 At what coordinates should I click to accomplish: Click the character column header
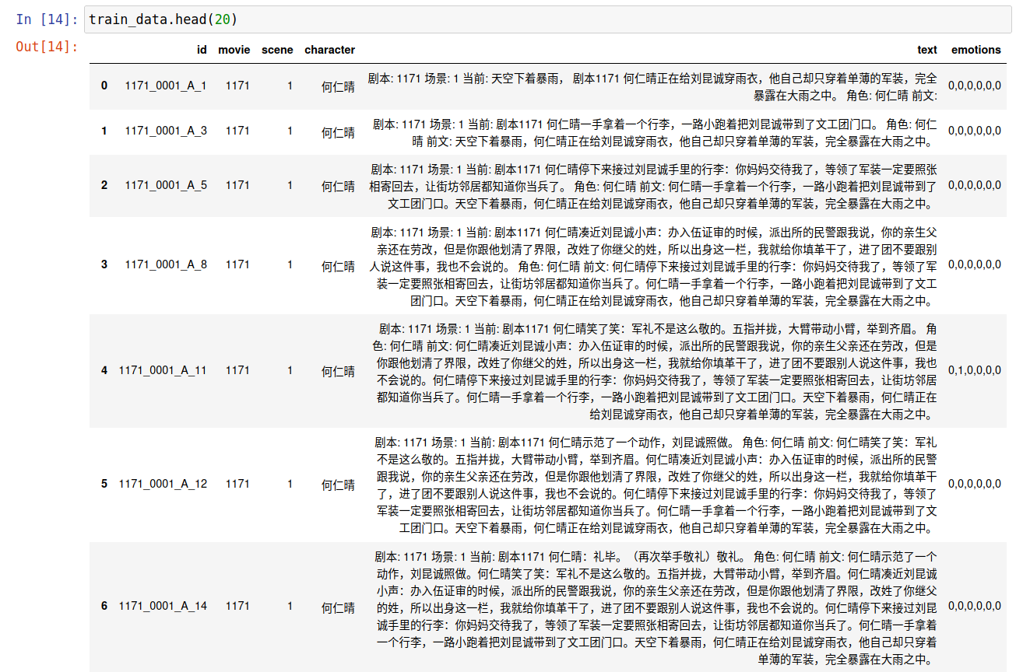click(x=329, y=50)
